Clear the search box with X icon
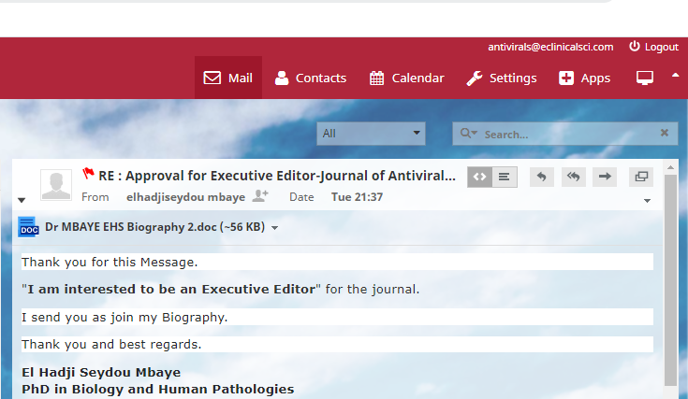 pos(665,134)
